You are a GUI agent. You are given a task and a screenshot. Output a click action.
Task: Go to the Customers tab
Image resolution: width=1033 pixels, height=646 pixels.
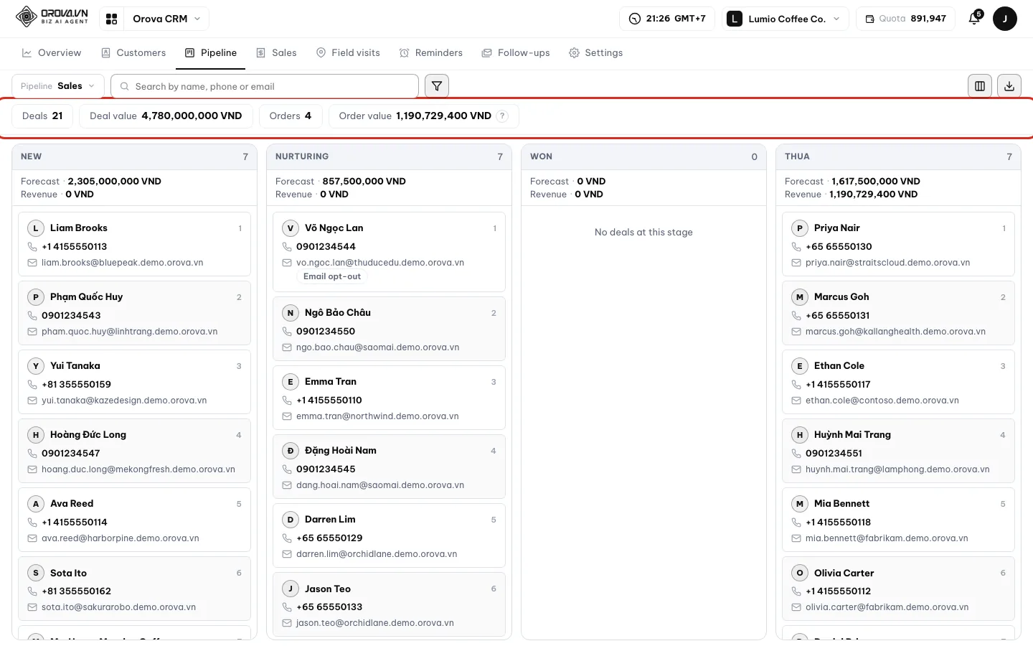tap(133, 53)
